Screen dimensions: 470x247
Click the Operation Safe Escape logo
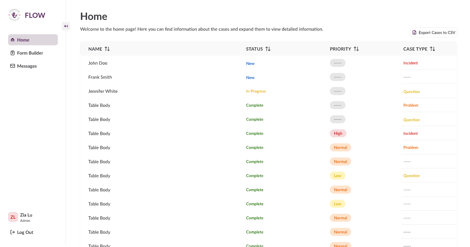tap(14, 15)
